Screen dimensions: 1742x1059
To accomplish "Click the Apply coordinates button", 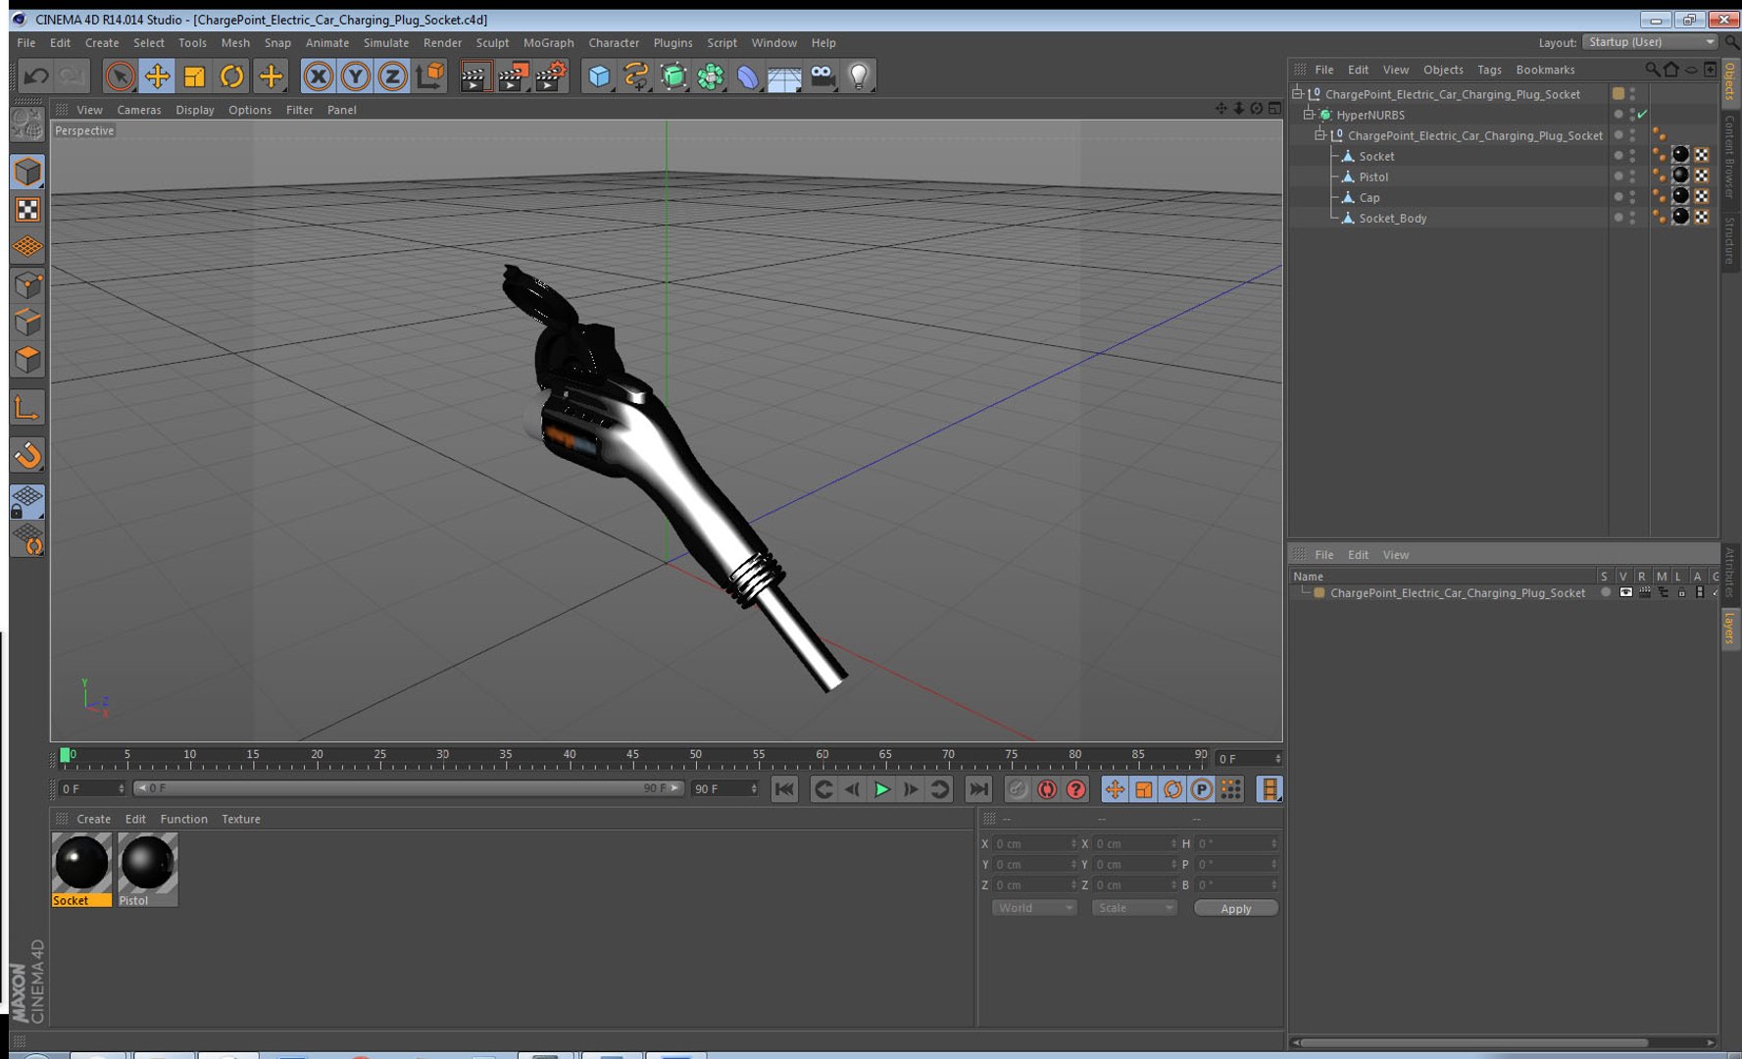I will (1235, 908).
